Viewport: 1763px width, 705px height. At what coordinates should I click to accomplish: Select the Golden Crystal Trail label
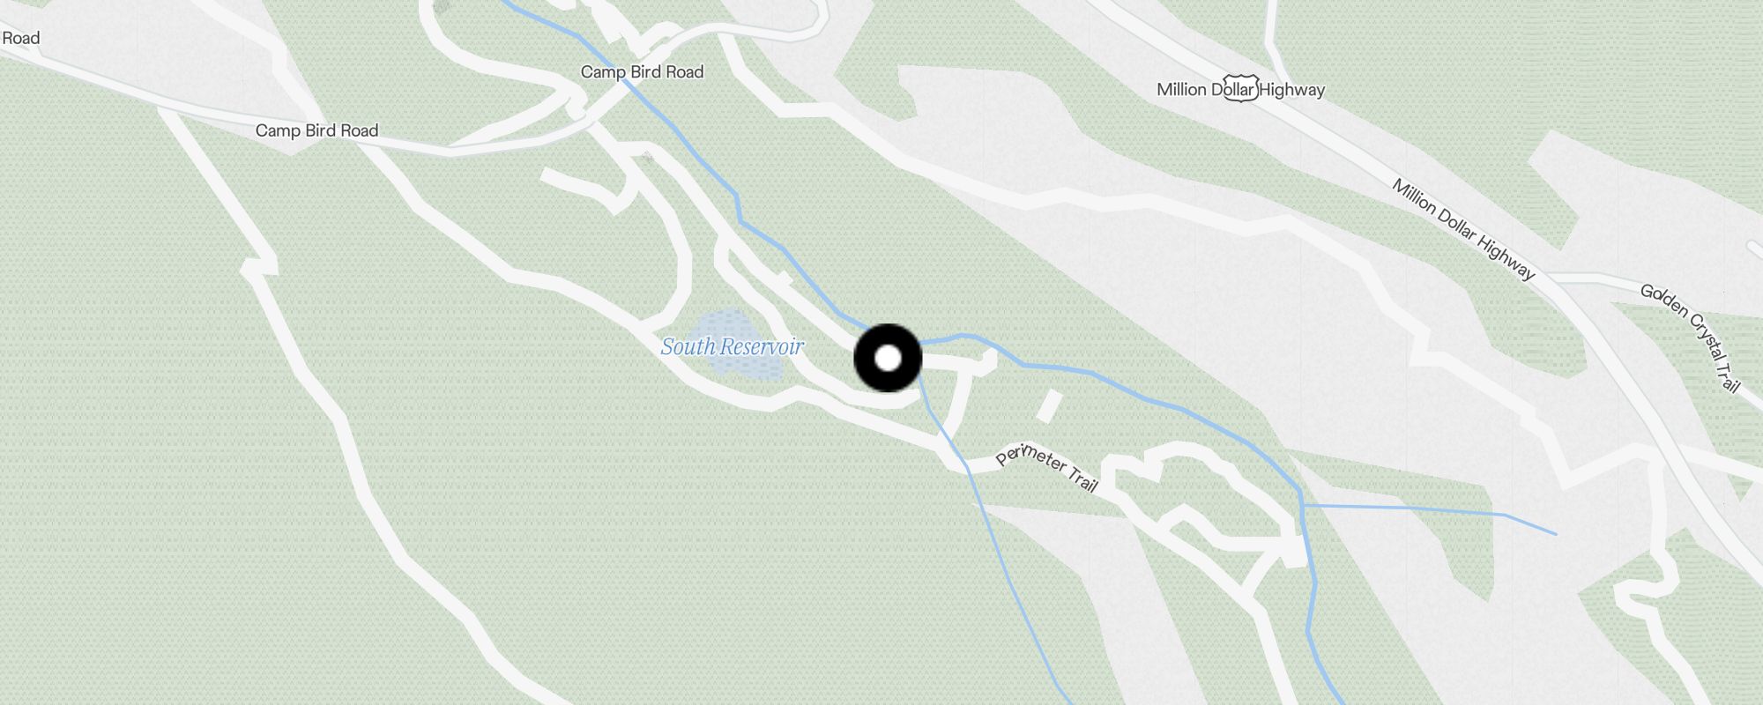pyautogui.click(x=1691, y=337)
